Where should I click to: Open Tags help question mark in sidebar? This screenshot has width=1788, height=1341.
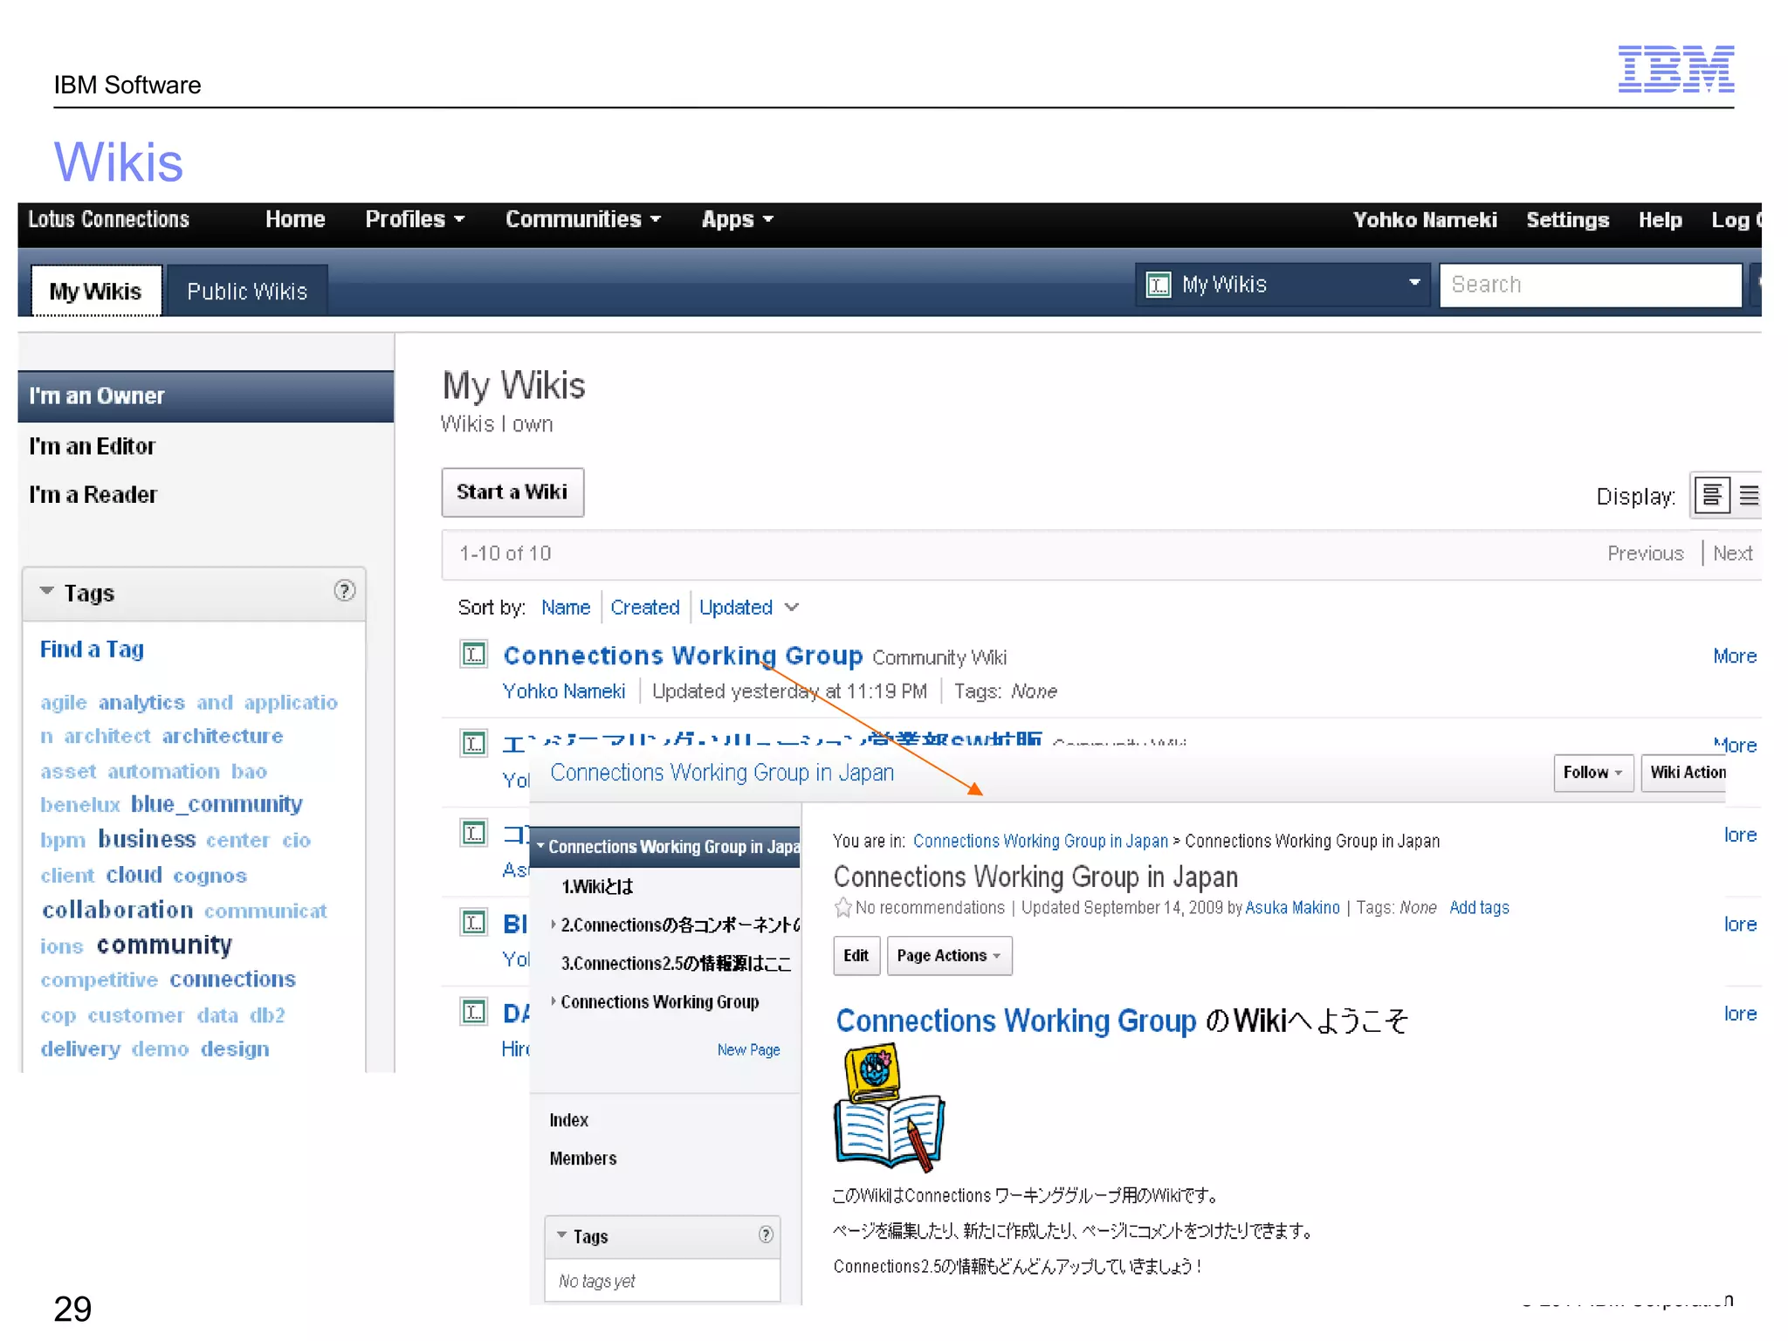[x=345, y=591]
